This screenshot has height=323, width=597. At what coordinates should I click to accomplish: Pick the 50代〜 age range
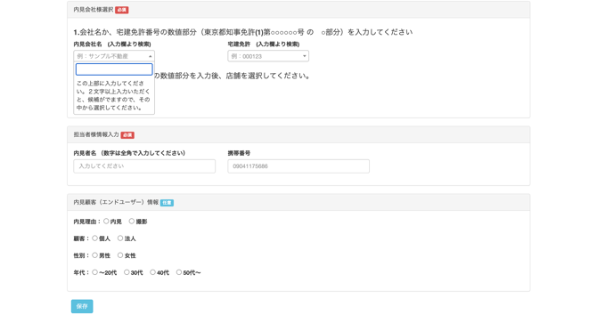pyautogui.click(x=179, y=272)
